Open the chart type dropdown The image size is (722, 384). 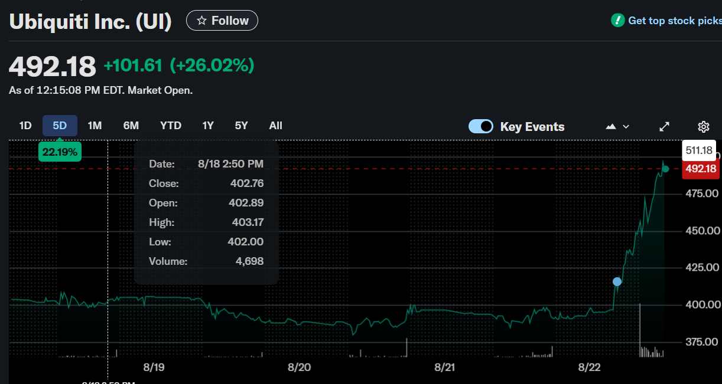(x=617, y=126)
